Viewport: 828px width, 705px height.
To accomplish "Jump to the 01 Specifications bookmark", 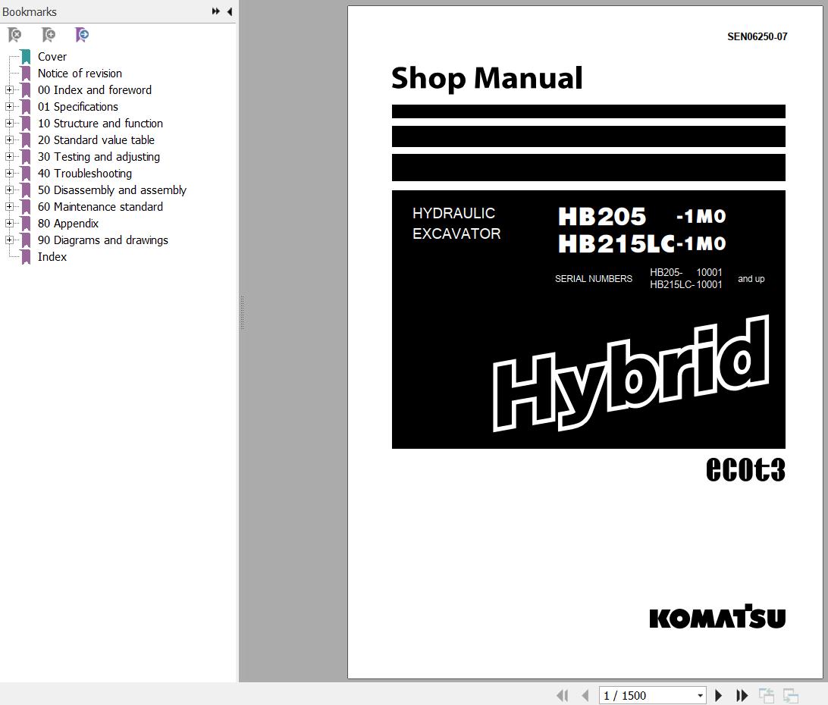I will pos(78,107).
